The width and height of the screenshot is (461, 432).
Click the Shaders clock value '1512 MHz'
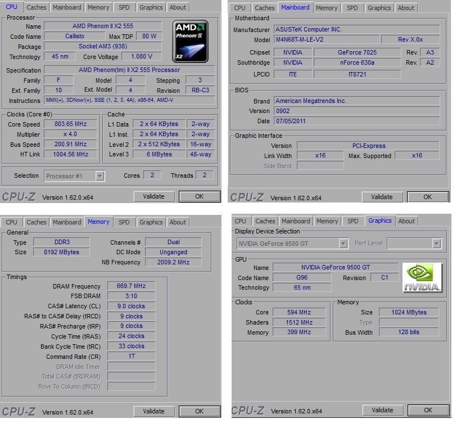point(299,323)
